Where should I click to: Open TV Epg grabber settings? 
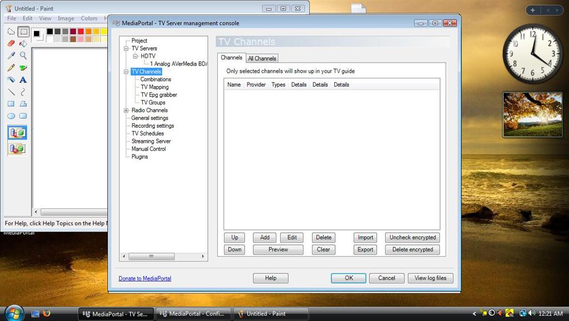click(159, 94)
